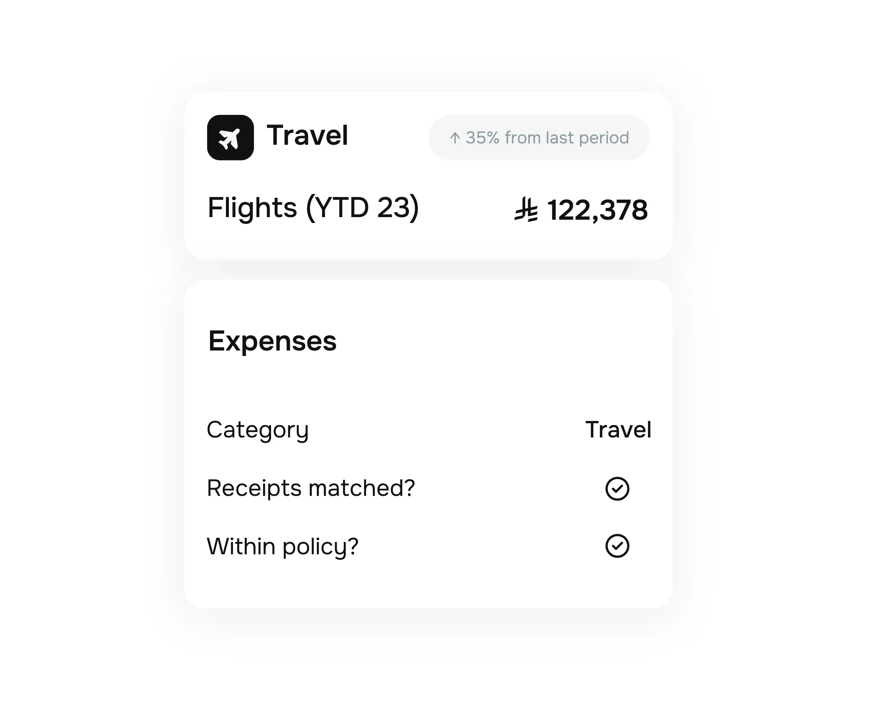Screen dimensions: 883x701
Task: Select the word 'Flights' in the top card
Action: [252, 208]
